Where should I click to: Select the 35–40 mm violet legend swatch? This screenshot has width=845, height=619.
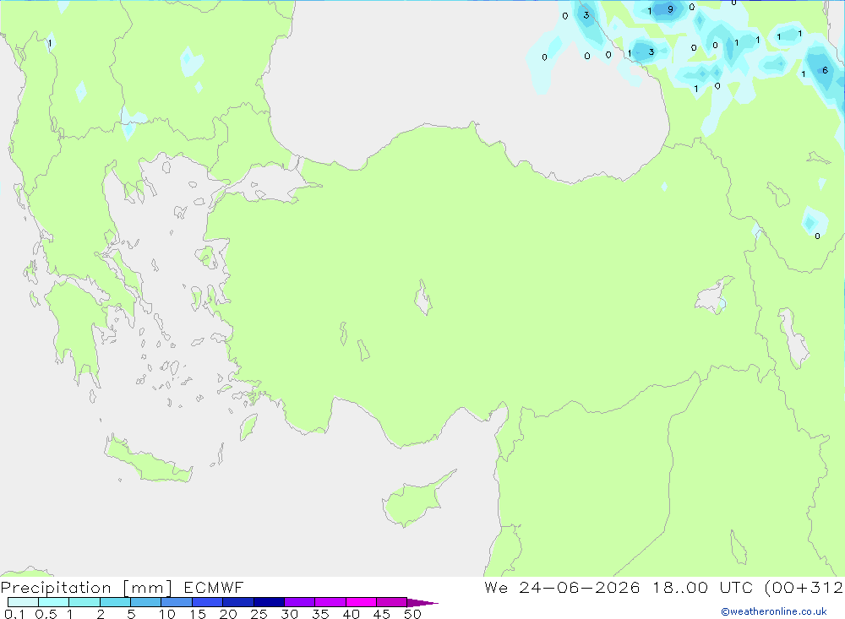(330, 602)
